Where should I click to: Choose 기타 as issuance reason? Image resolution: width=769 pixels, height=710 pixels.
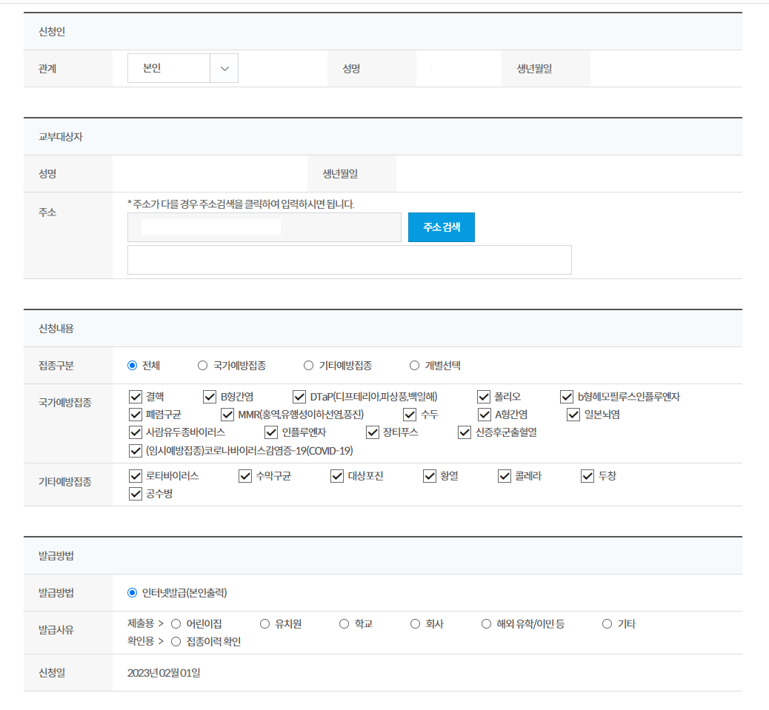click(607, 624)
